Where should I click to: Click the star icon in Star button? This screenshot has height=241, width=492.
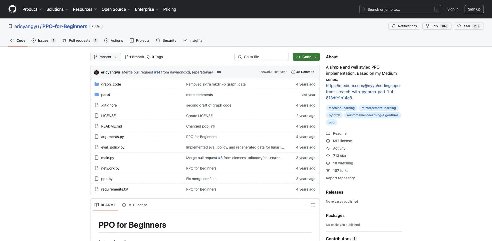pyautogui.click(x=459, y=26)
